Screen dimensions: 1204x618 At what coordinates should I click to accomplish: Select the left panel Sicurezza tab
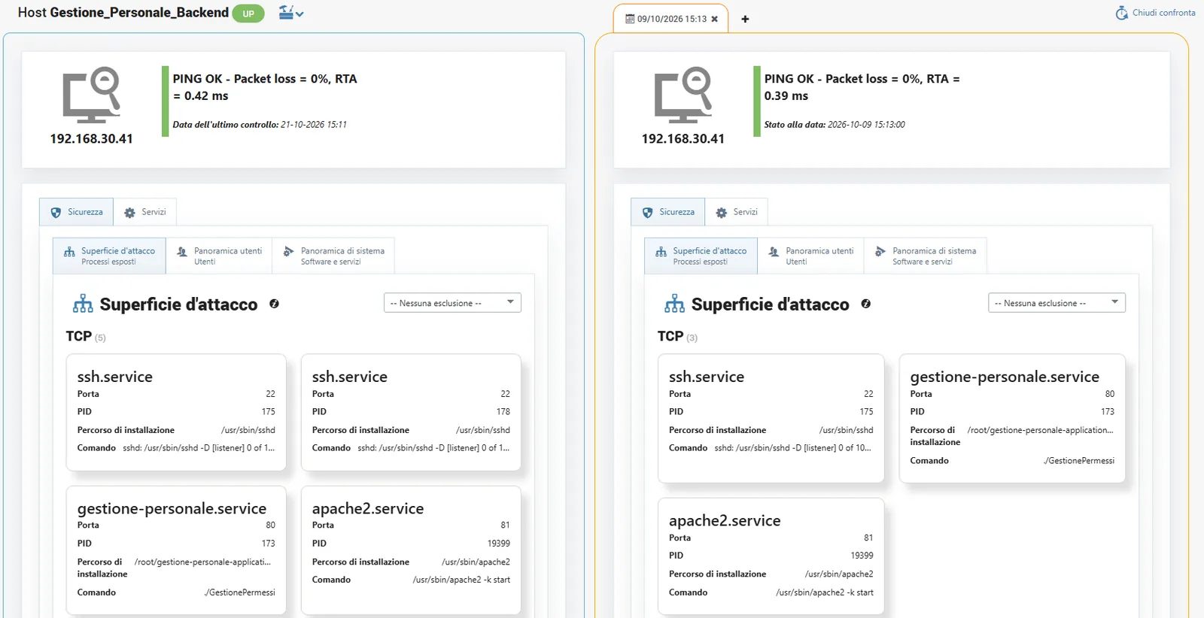pyautogui.click(x=77, y=212)
